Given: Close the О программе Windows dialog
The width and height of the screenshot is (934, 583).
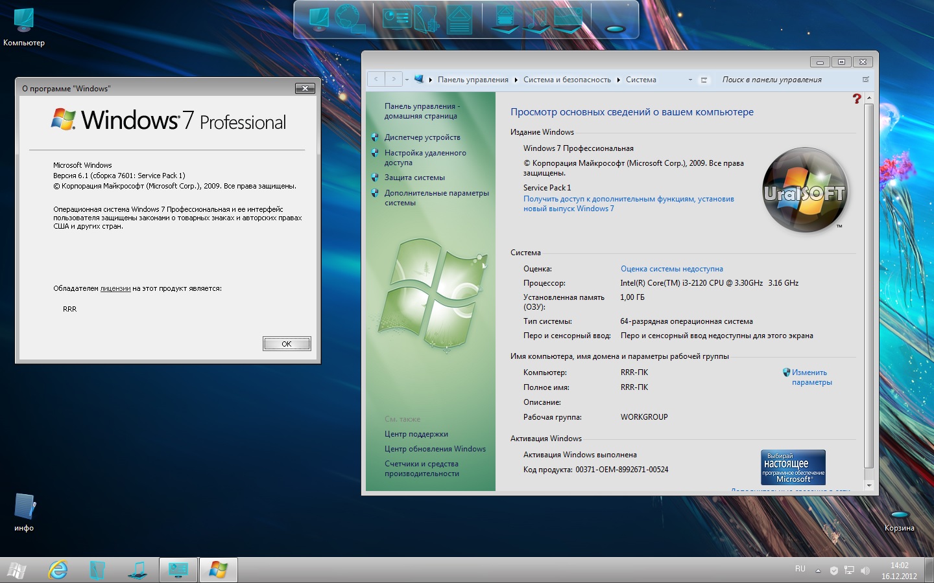Looking at the screenshot, I should (x=305, y=88).
